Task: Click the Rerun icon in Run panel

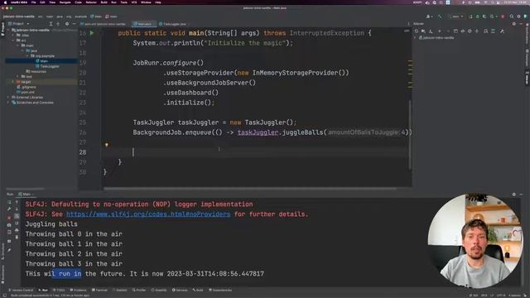Action: (x=9, y=202)
